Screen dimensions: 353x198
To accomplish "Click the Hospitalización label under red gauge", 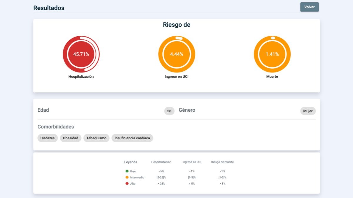I will point(81,77).
